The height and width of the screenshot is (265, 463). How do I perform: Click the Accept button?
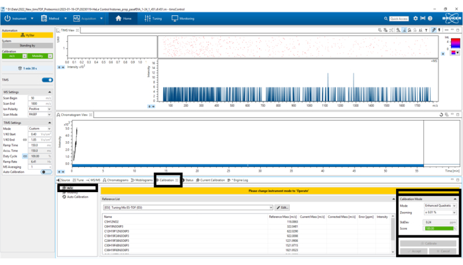coord(414,251)
